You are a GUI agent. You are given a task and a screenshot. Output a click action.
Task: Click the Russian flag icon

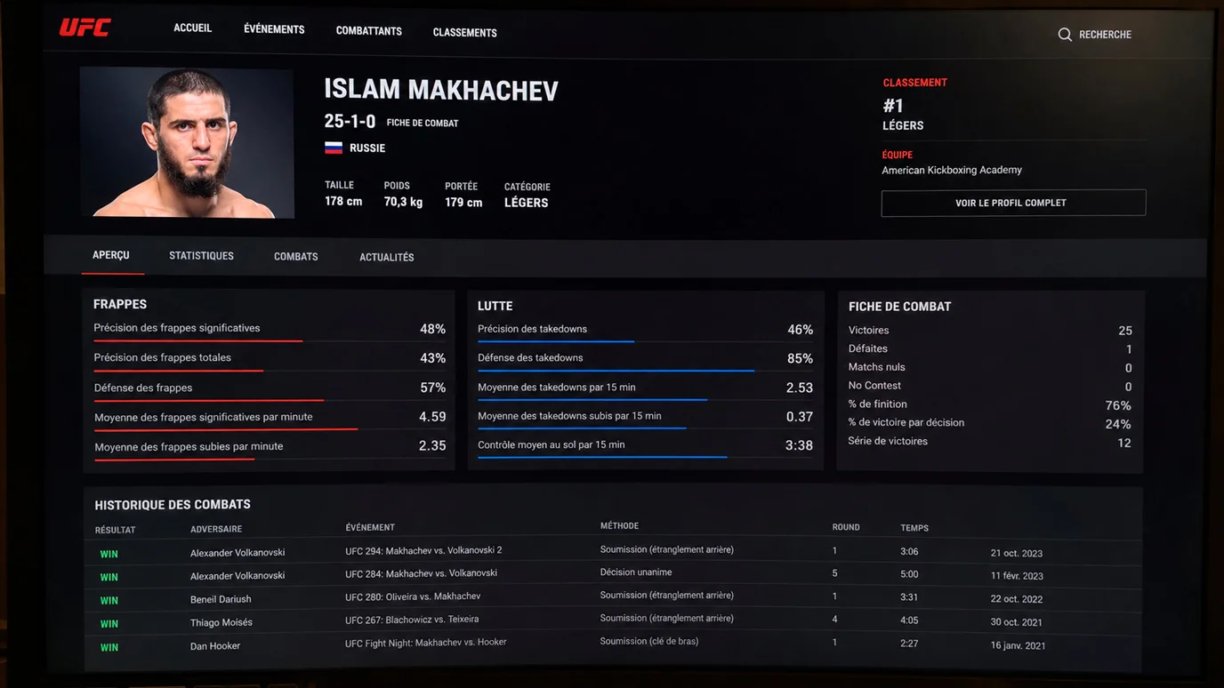(334, 148)
